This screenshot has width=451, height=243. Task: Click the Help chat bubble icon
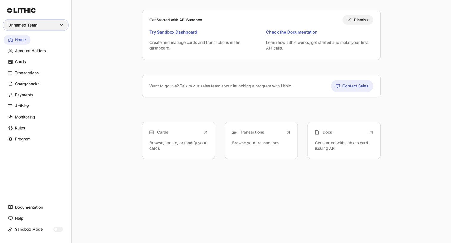tap(10, 218)
